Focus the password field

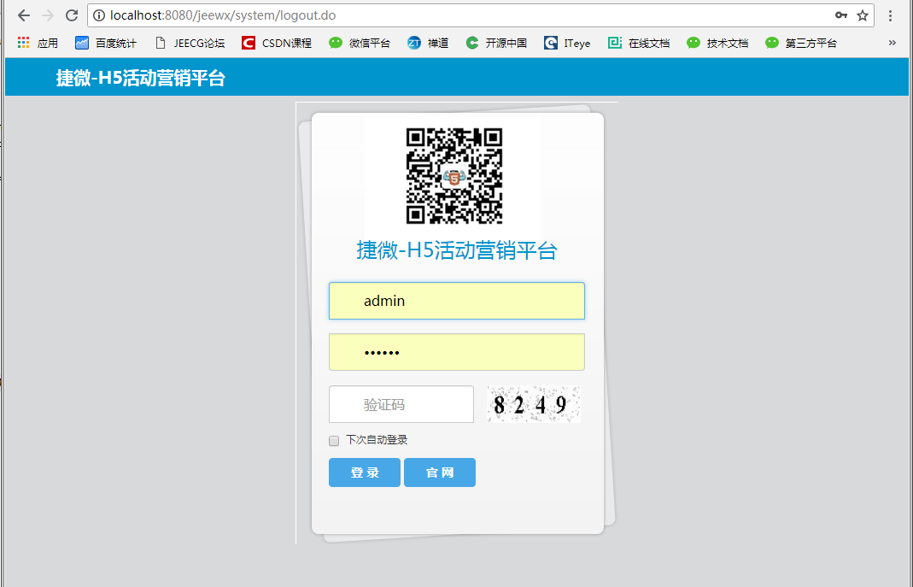point(457,352)
